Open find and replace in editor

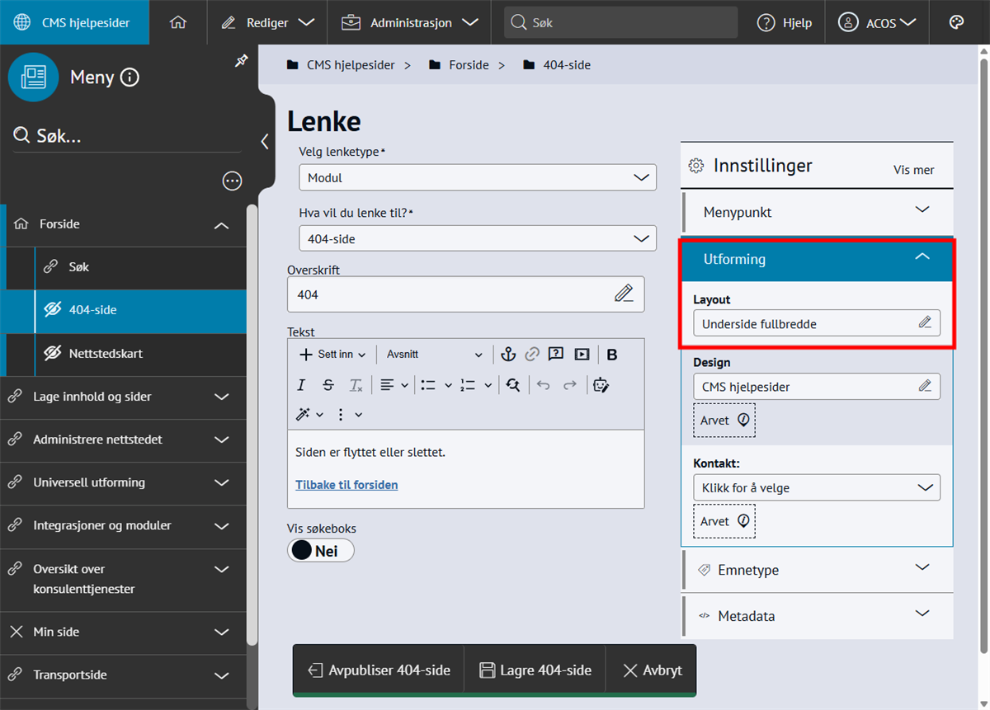point(513,385)
